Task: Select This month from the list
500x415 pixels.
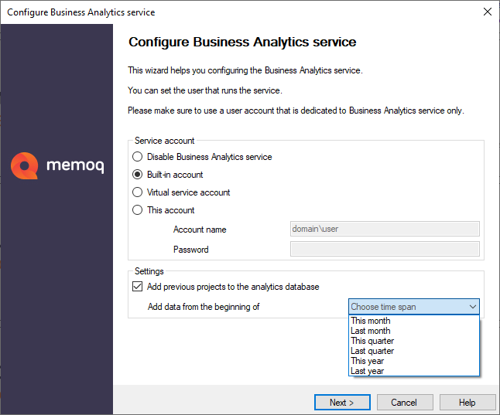Action: (x=371, y=321)
